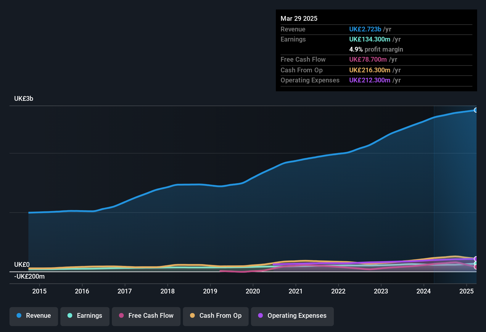The height and width of the screenshot is (332, 486).
Task: Click the teal Earnings legend dot
Action: pyautogui.click(x=70, y=316)
